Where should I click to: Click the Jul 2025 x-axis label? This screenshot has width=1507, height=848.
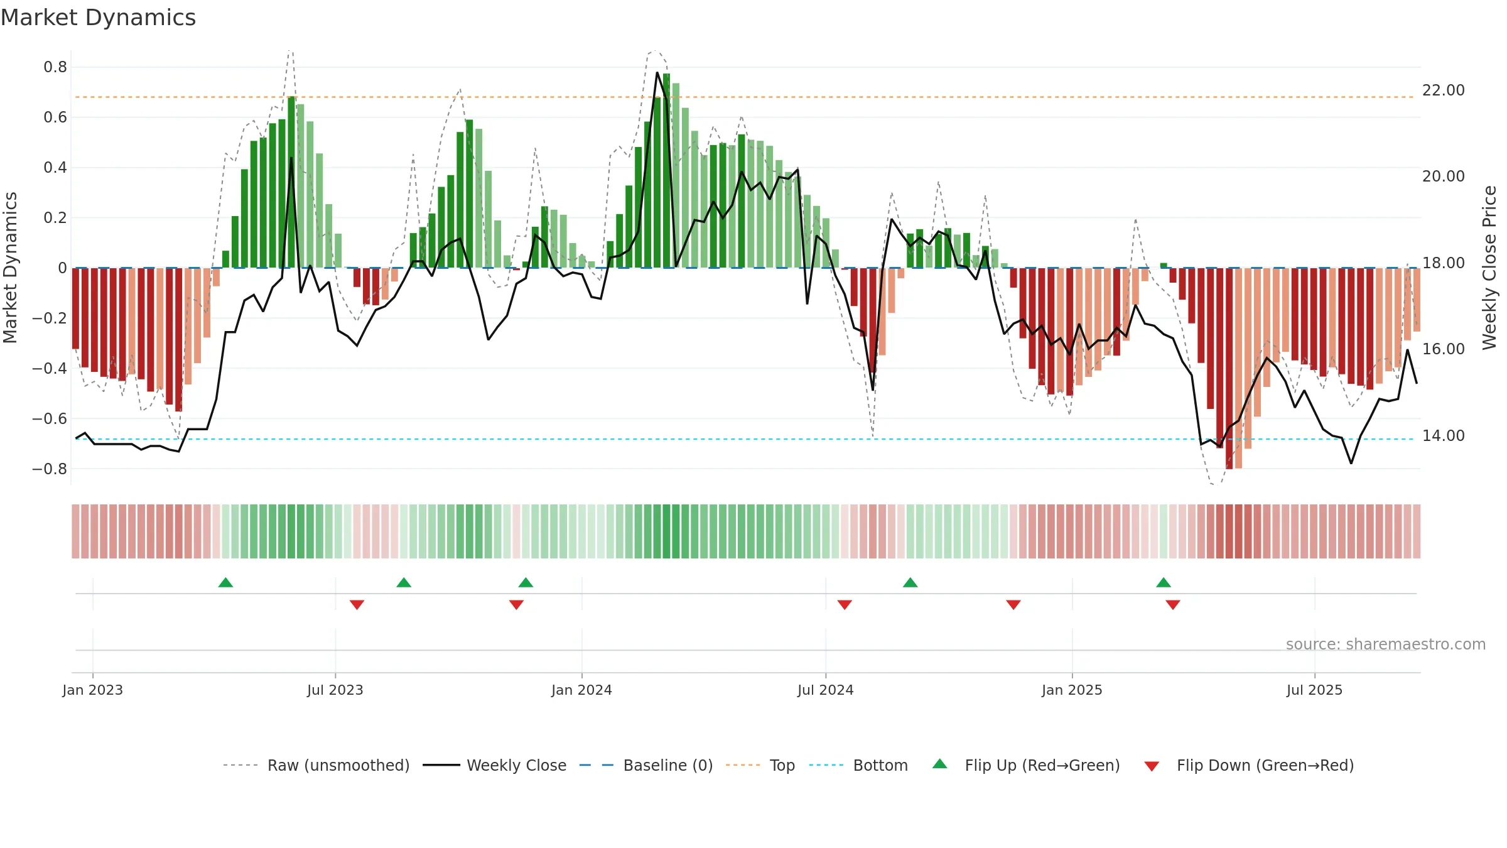pyautogui.click(x=1315, y=690)
